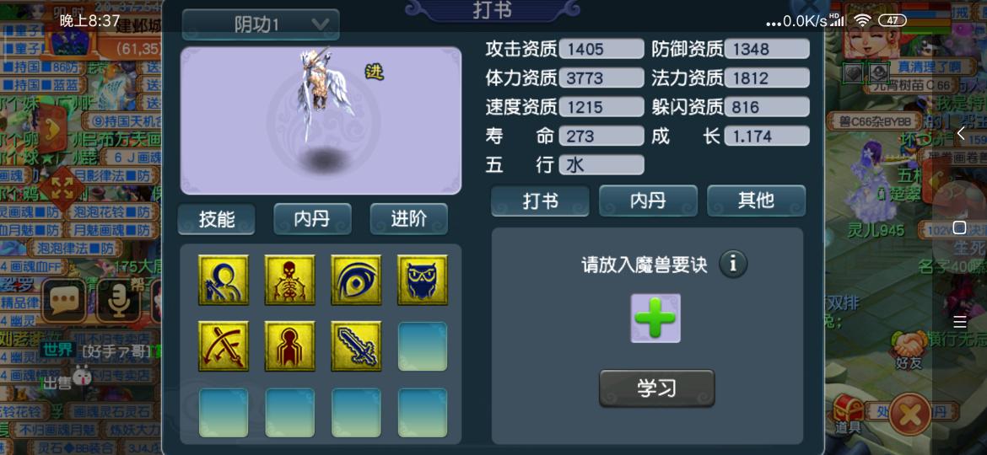Open the info icon next to 请放入魔兽要诀
Viewport: 987px width, 455px height.
click(x=733, y=264)
